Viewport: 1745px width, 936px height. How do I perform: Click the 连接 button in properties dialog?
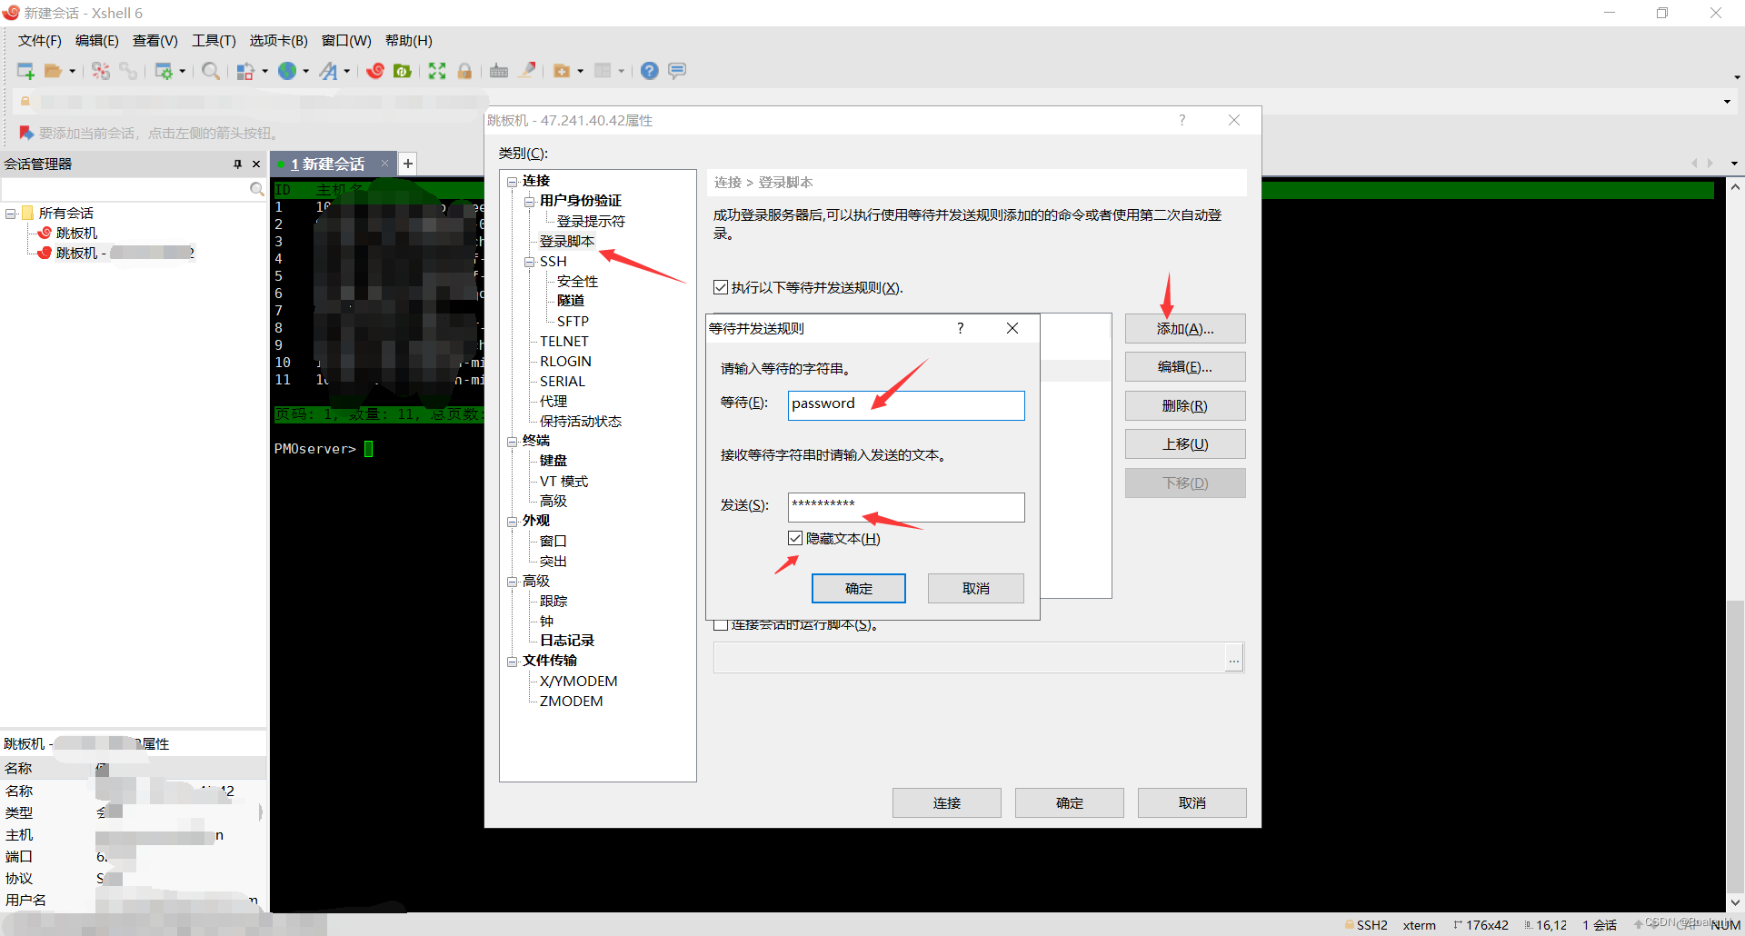[946, 802]
